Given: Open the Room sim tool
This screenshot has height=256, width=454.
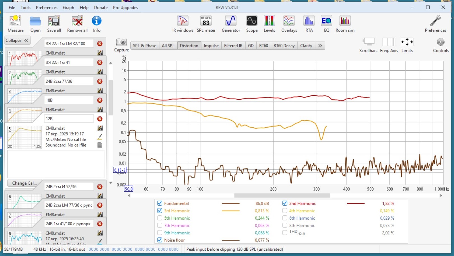Looking at the screenshot, I should click(345, 24).
